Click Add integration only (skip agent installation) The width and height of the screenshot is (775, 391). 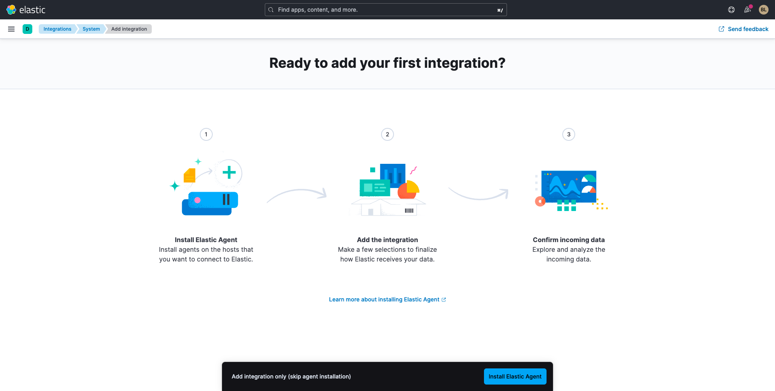291,376
